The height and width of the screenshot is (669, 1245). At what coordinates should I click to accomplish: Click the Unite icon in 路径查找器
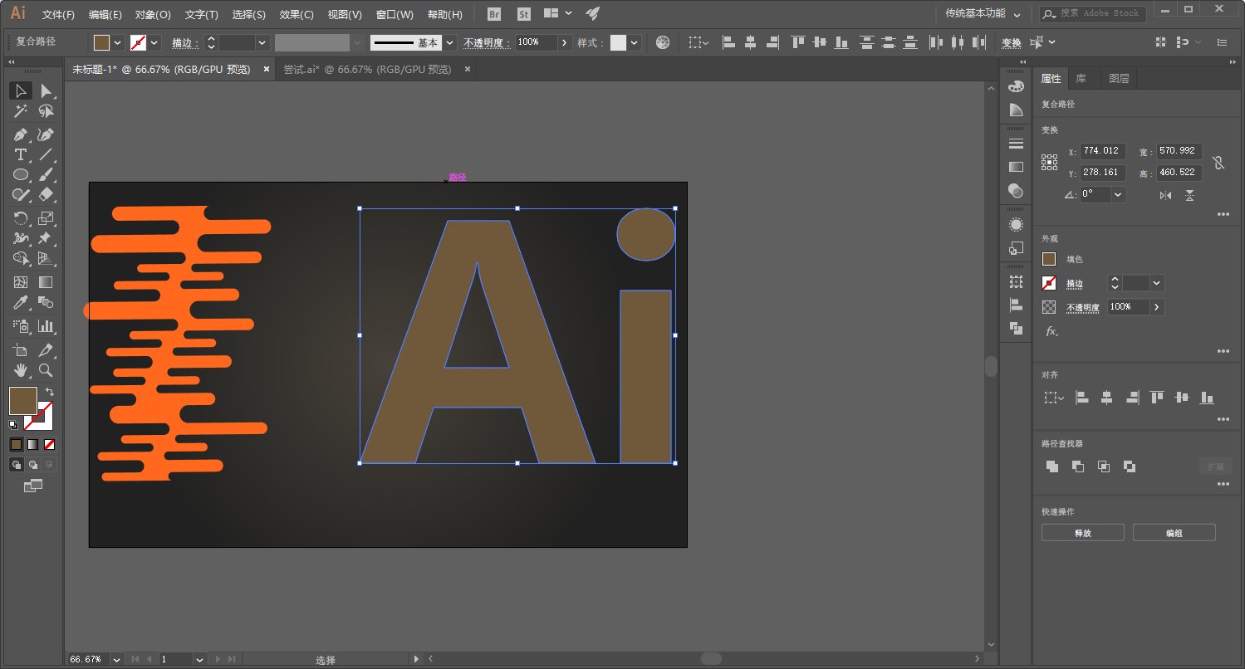coord(1052,466)
